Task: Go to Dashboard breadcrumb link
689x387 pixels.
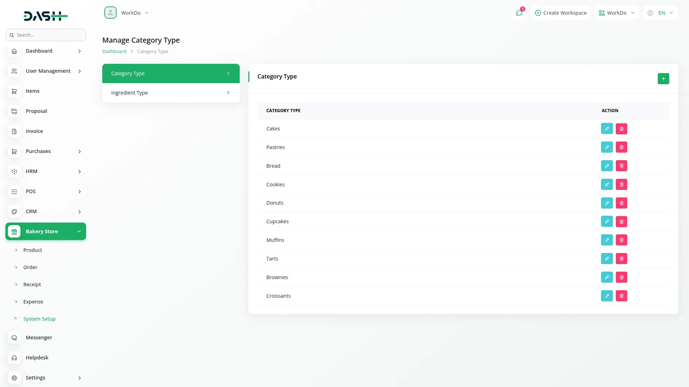Action: [114, 52]
